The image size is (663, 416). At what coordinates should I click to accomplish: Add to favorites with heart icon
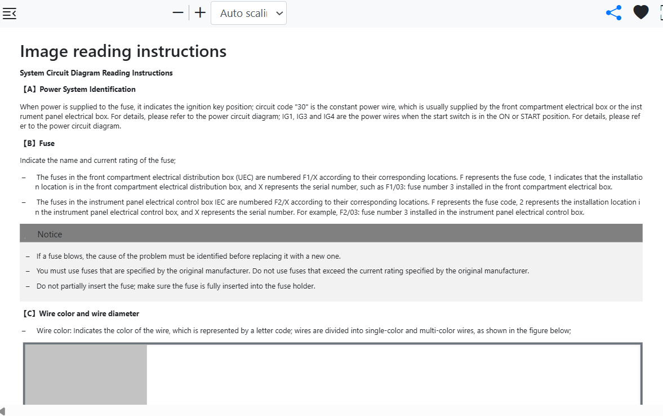pyautogui.click(x=640, y=12)
